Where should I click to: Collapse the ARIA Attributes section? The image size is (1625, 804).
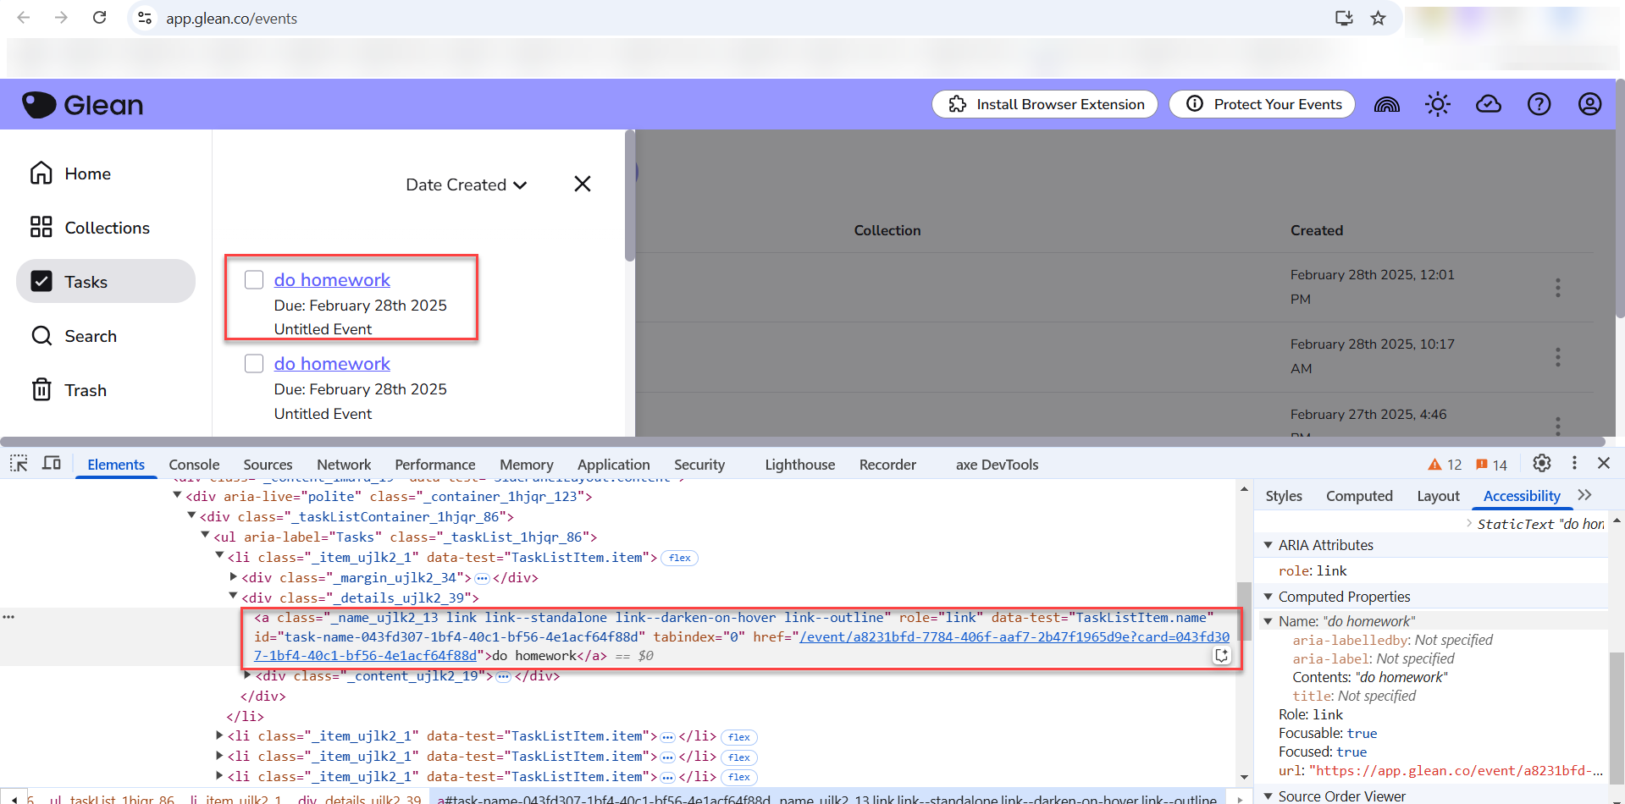click(x=1268, y=545)
